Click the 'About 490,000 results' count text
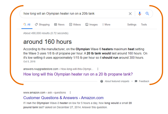168x114 pixels. [x=46, y=33]
